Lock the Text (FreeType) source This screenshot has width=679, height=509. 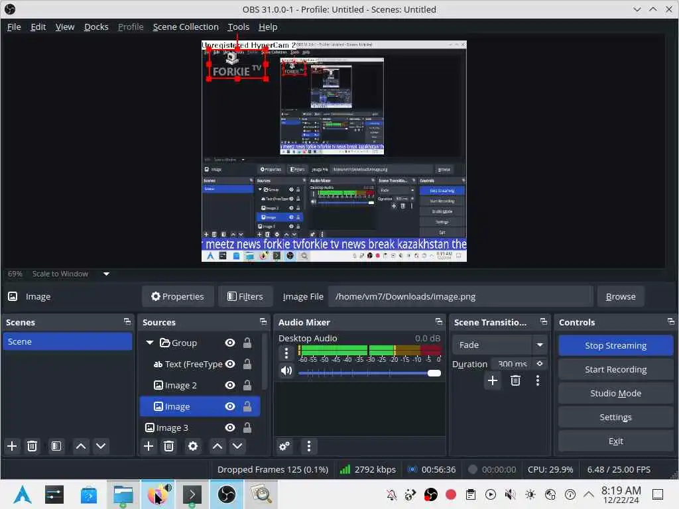[247, 364]
